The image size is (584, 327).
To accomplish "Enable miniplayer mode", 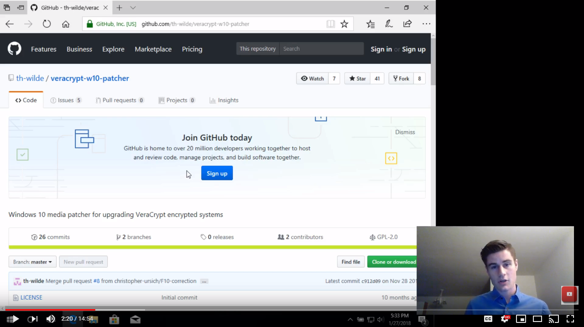I will (521, 319).
